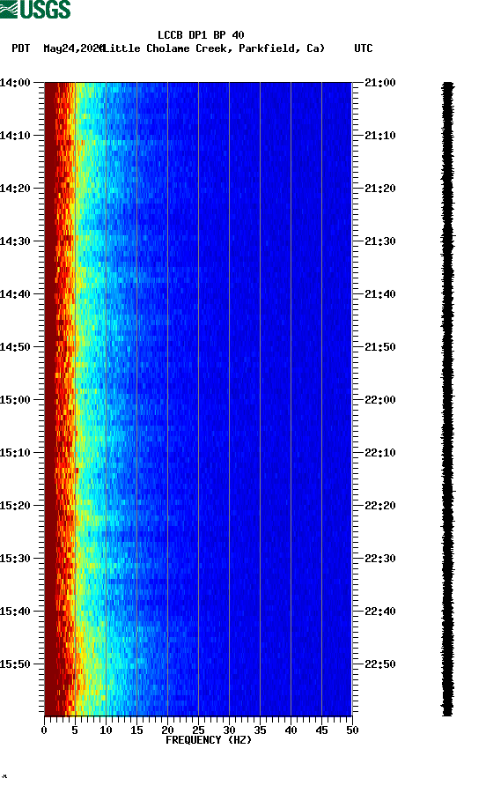Click the 14:40 PDT time label
486x786 pixels.
point(16,294)
